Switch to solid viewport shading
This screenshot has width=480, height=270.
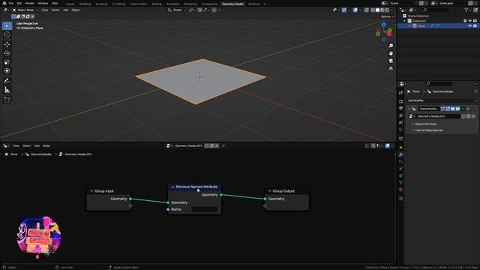tap(377, 10)
